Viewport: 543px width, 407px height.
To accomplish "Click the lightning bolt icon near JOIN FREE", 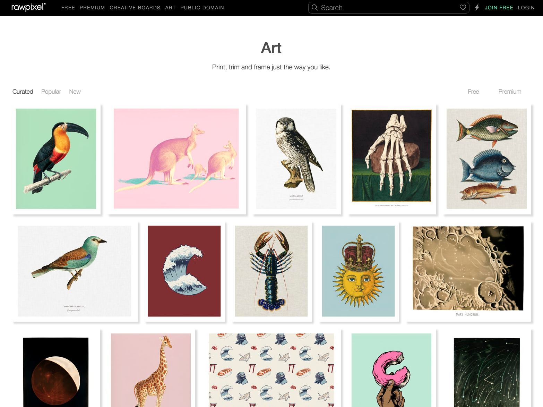I will coord(476,7).
